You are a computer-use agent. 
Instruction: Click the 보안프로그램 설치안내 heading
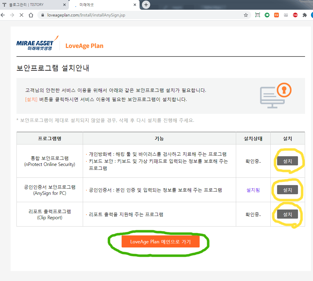[53, 68]
